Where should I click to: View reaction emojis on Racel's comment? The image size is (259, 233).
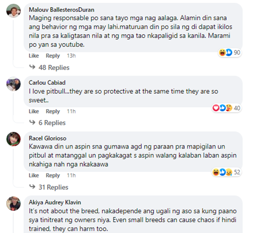tap(223, 172)
